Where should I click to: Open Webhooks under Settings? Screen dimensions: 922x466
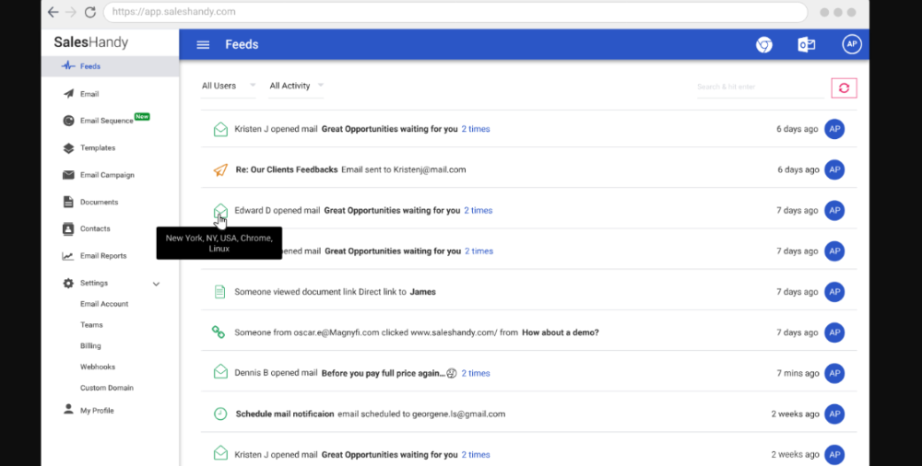coord(98,367)
